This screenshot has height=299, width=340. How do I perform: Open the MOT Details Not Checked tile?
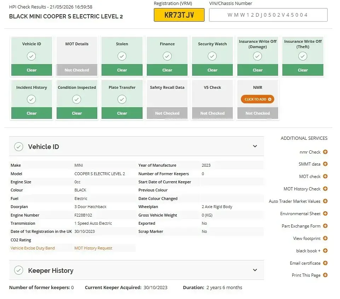[x=77, y=56]
